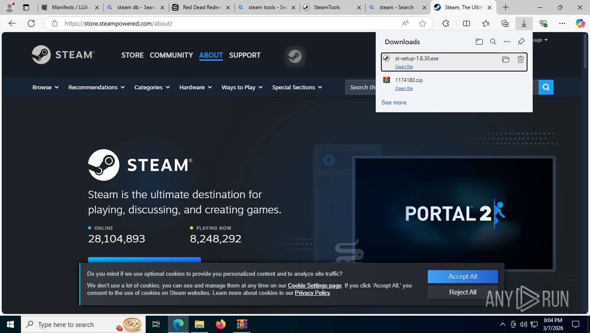Open the Cookie Settings page link
Screen dimensions: 590x333
[x=315, y=285]
